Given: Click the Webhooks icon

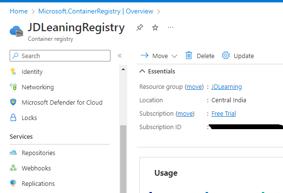Looking at the screenshot, I should [13, 168].
